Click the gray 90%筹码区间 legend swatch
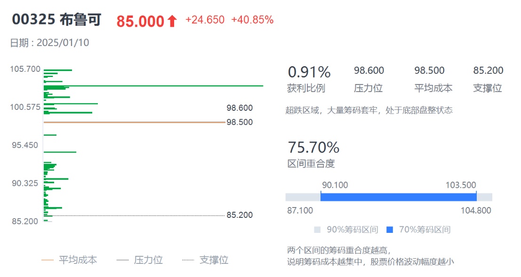521x277 pixels. 317,230
